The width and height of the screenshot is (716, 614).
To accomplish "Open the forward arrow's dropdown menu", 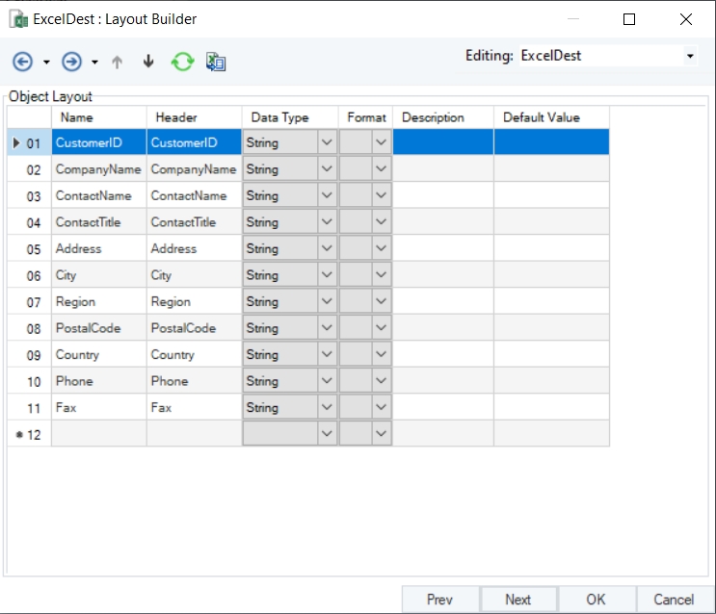I will (x=94, y=63).
